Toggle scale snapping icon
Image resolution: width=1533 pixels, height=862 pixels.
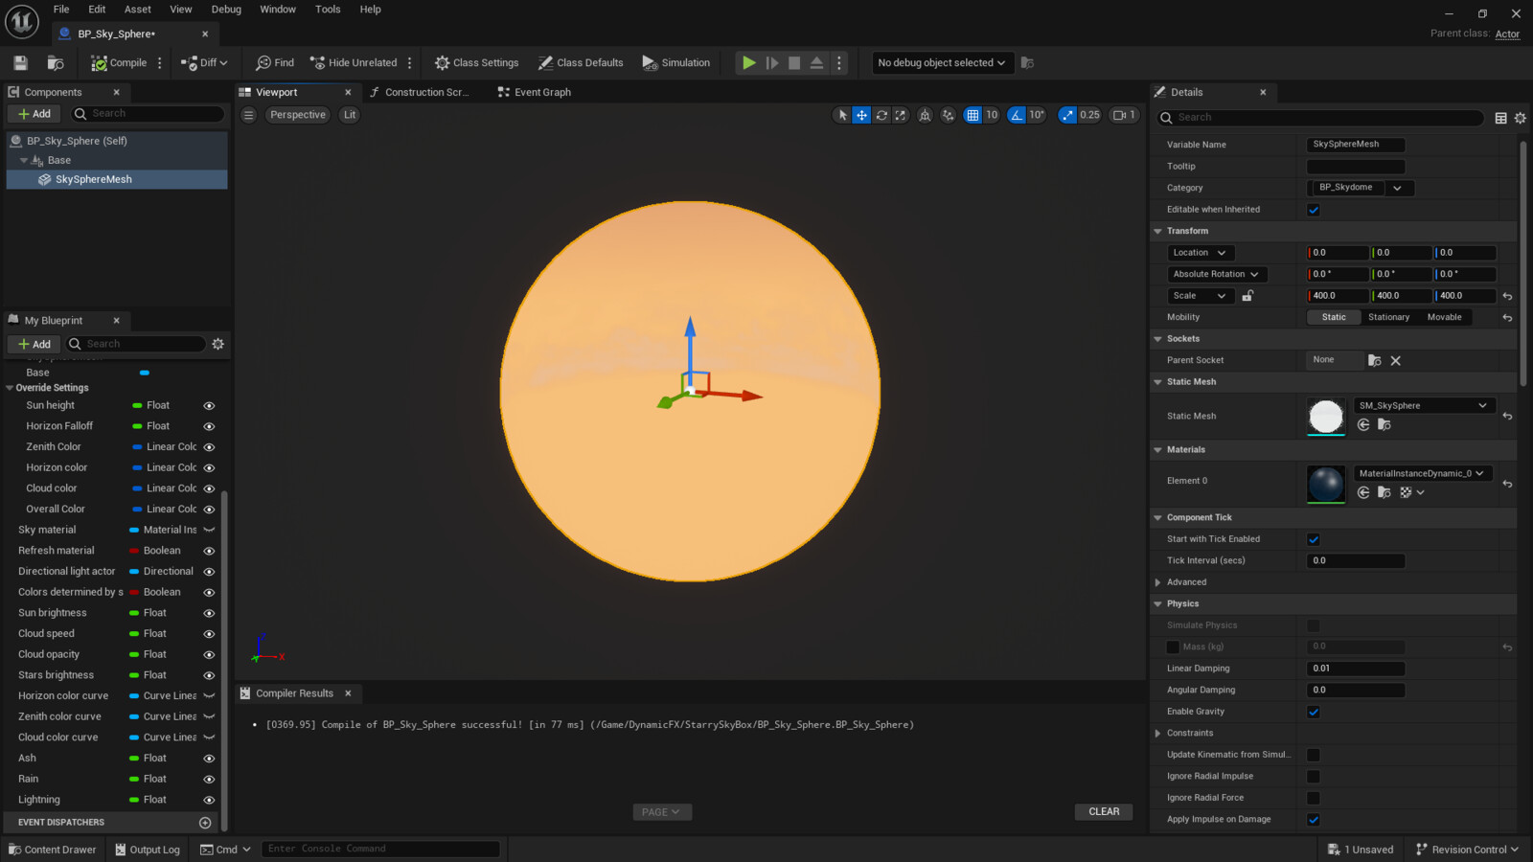(1067, 115)
